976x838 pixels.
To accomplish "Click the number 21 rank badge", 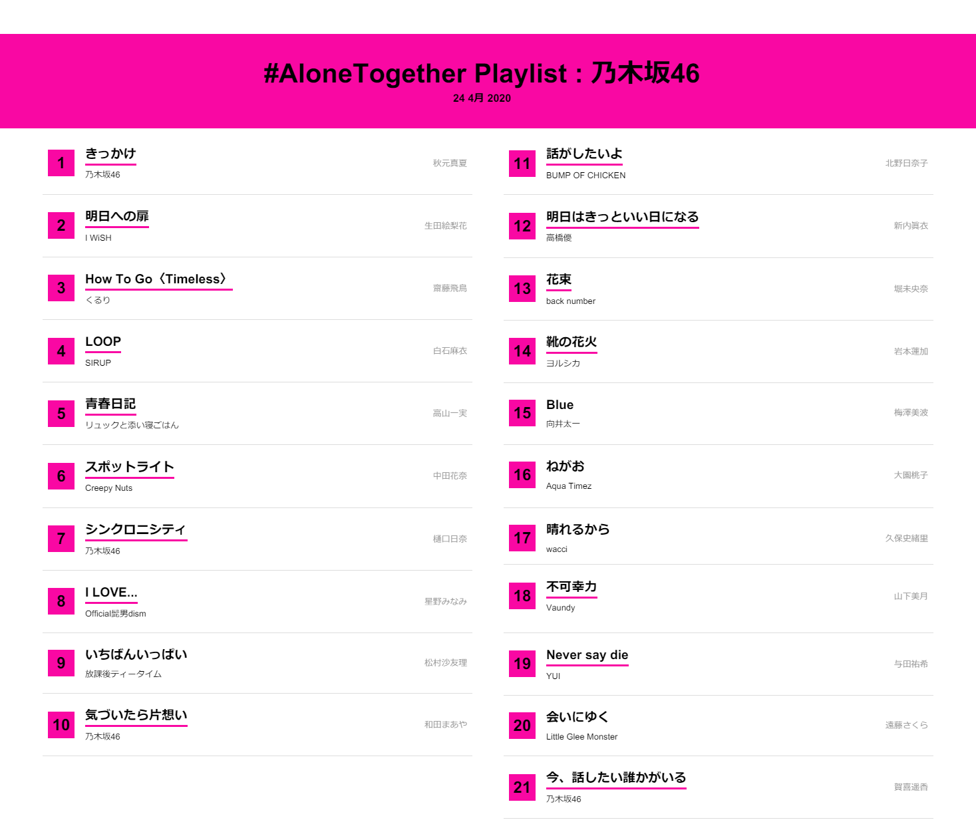I will click(x=522, y=787).
